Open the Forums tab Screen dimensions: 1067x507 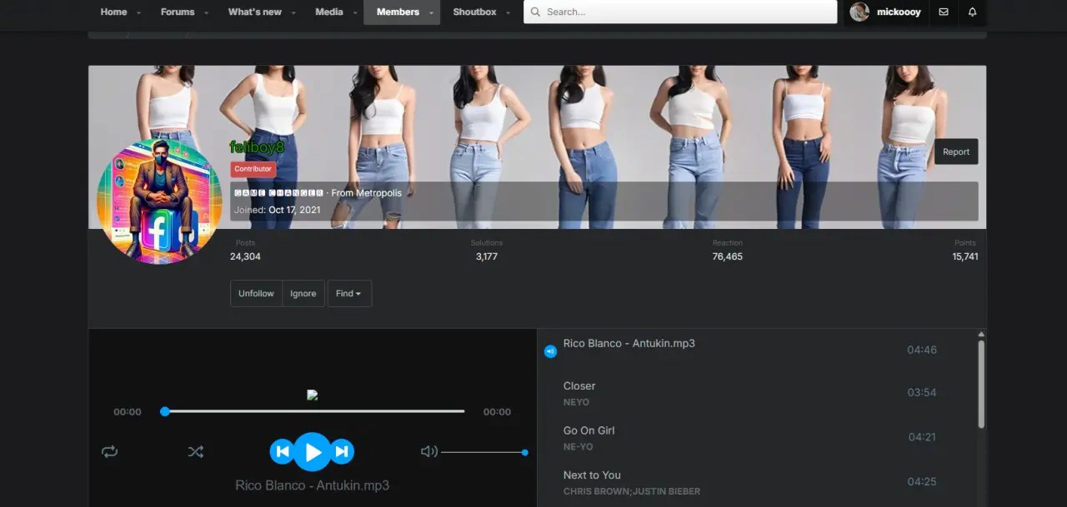click(x=178, y=12)
